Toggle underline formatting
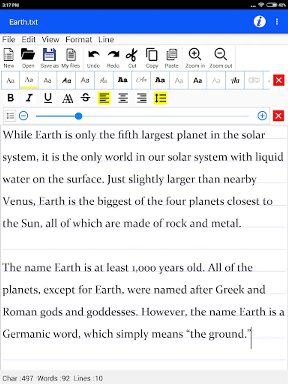This screenshot has width=288, height=384. point(48,98)
